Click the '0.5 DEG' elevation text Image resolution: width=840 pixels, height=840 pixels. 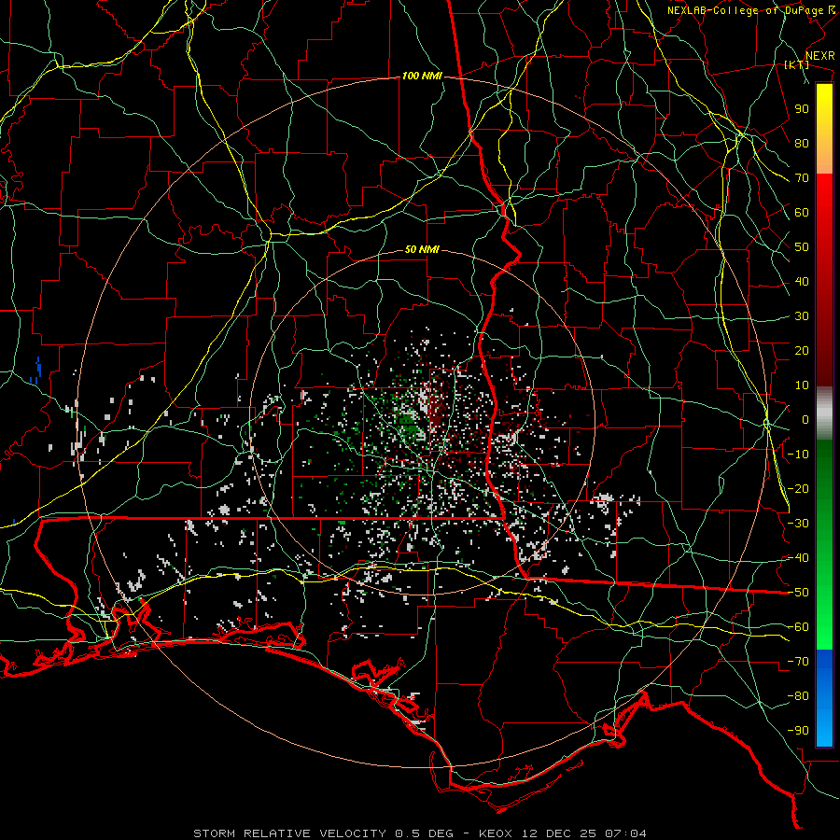(424, 833)
